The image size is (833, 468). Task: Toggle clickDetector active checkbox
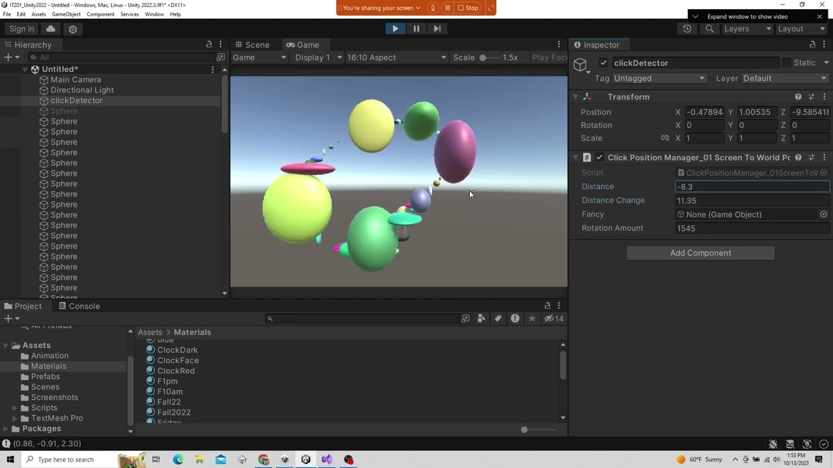pyautogui.click(x=603, y=63)
